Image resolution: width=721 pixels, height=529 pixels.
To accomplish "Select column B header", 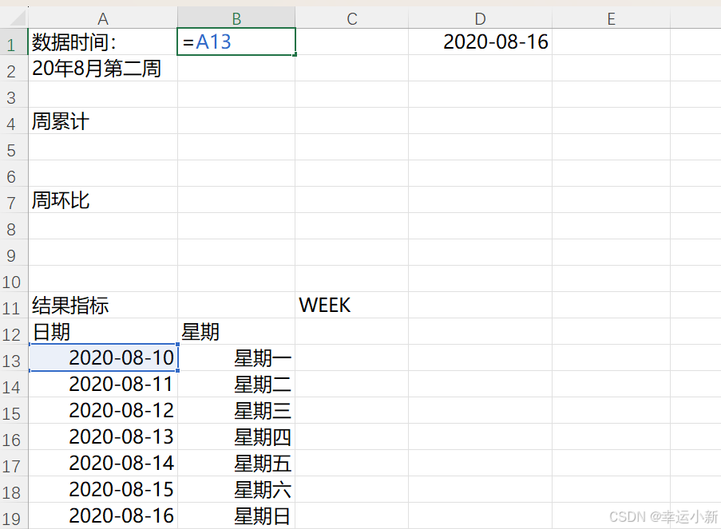I will [236, 19].
